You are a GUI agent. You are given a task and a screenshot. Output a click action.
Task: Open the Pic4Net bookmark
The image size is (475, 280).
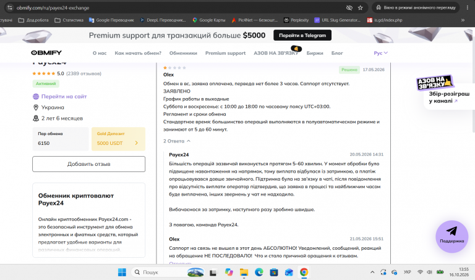pyautogui.click(x=254, y=20)
